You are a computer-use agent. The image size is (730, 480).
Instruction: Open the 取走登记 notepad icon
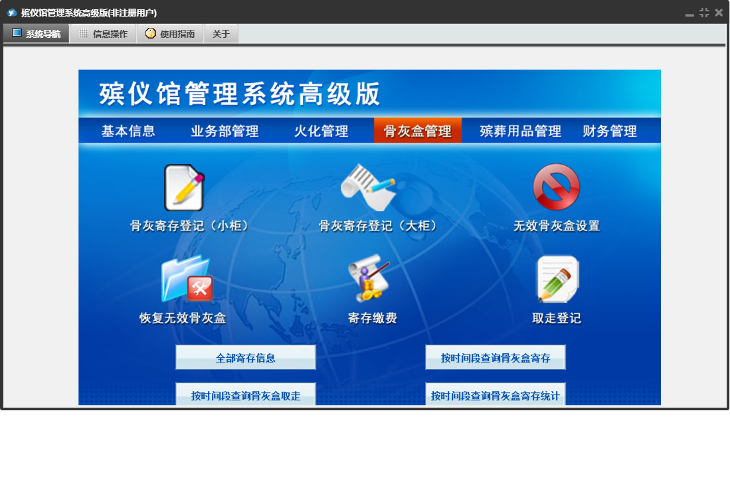point(557,280)
